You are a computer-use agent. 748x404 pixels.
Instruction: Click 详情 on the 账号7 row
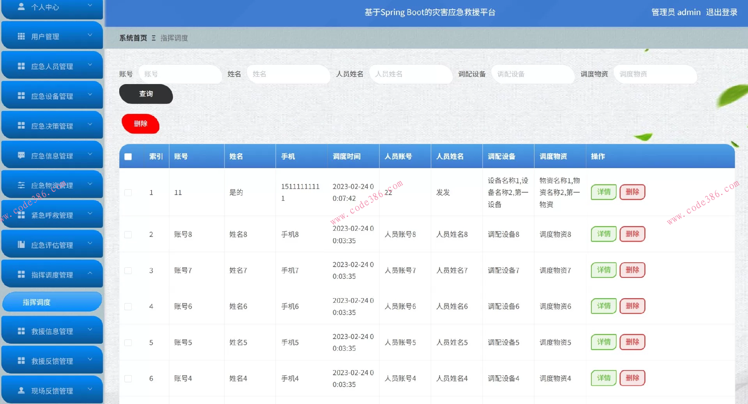point(603,270)
